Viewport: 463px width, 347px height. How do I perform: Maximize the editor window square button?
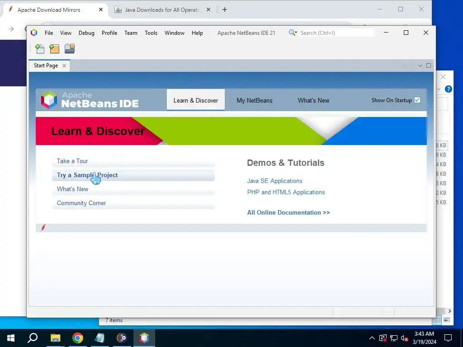[x=429, y=66]
